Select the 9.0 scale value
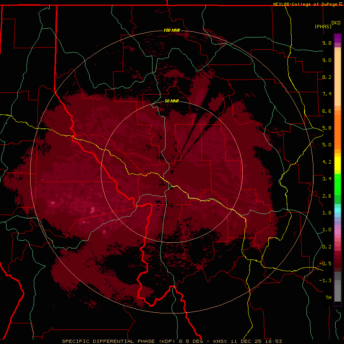The image size is (344, 344). 327,60
